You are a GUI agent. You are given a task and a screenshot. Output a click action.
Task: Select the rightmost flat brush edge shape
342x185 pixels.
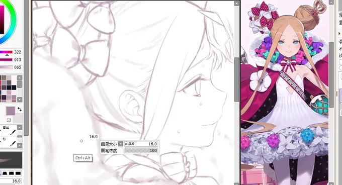point(18,173)
